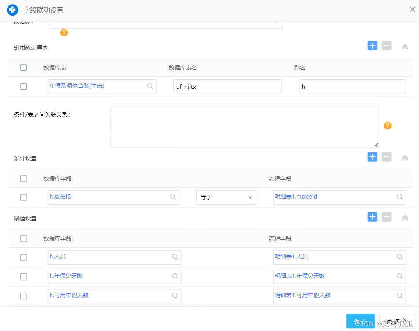Check the header checkbox in 条件设置 table
The image size is (419, 331).
click(23, 178)
